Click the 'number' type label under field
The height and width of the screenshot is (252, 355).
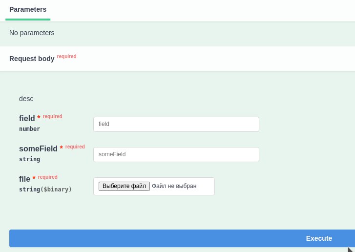tap(29, 129)
